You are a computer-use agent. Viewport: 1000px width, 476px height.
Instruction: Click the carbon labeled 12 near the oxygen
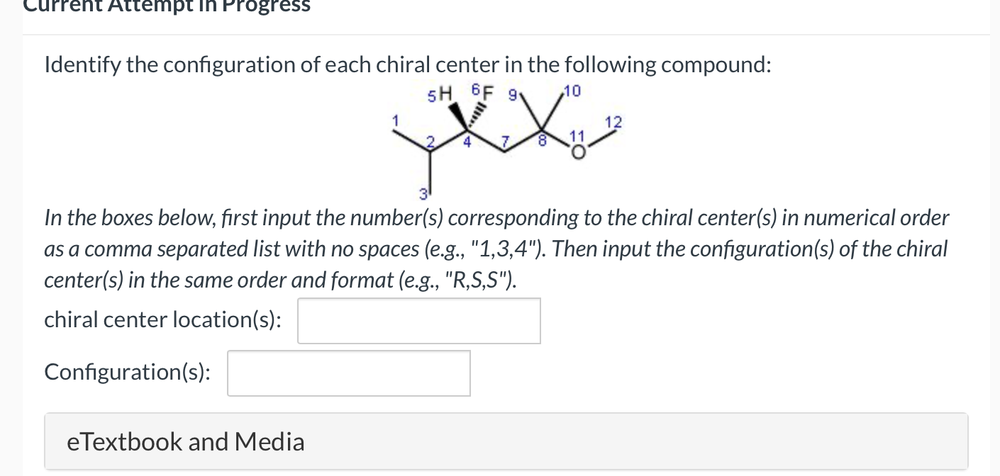point(614,132)
